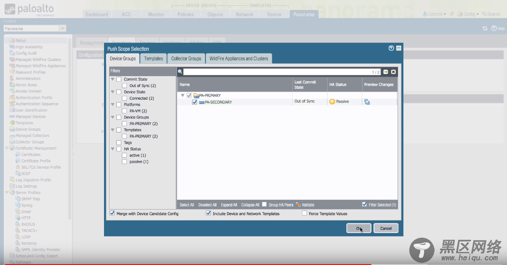
Task: Collapse the PA-PRIMARY tree node arrow
Action: 183,95
